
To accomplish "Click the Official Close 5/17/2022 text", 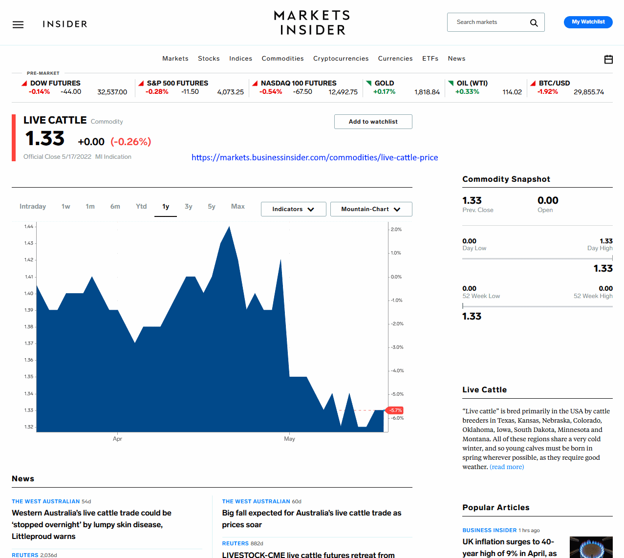I will pyautogui.click(x=57, y=157).
